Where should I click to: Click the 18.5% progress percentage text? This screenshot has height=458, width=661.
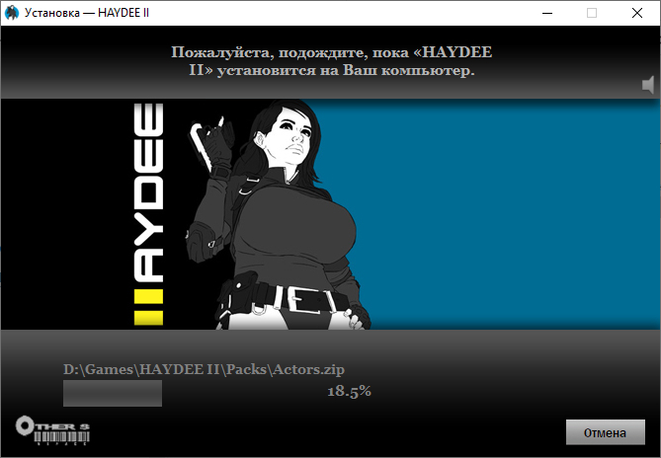(349, 391)
